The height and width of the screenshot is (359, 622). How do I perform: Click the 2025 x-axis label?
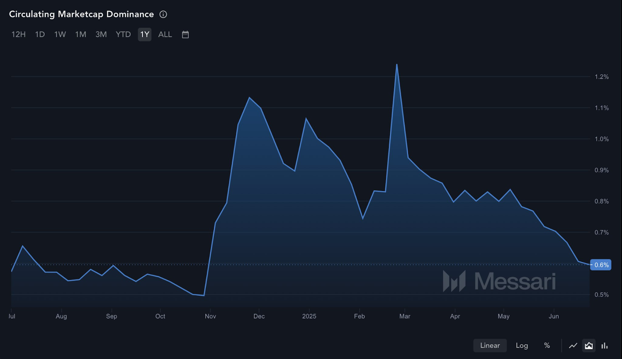click(309, 316)
